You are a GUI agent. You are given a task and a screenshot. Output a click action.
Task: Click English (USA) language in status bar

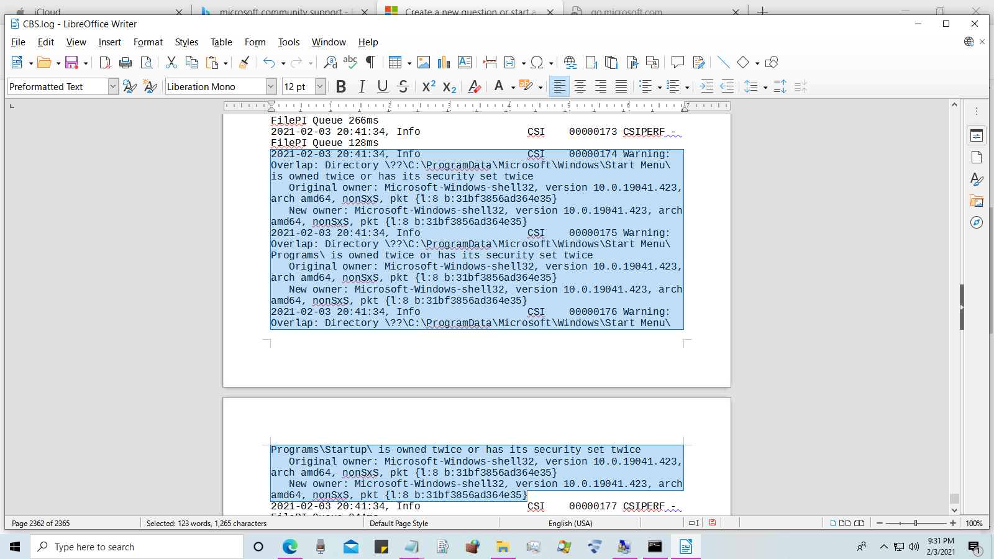click(570, 524)
